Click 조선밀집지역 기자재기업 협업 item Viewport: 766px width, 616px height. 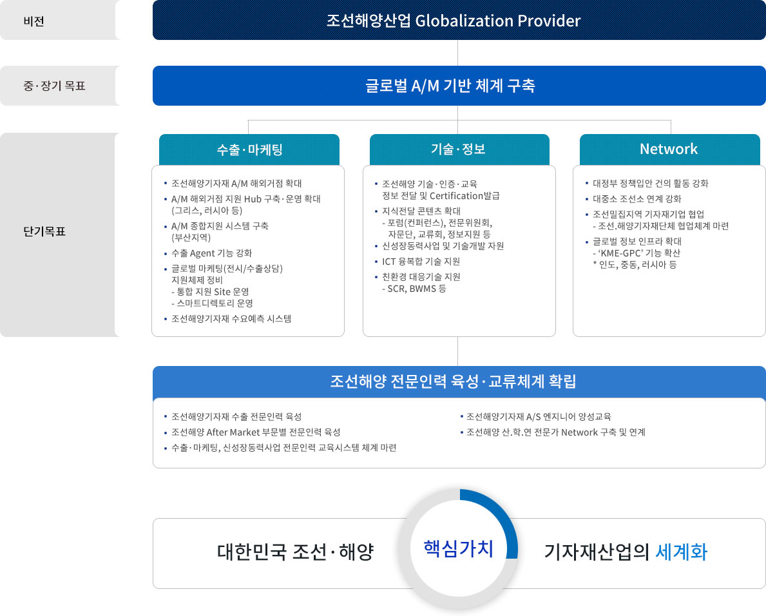pos(649,214)
